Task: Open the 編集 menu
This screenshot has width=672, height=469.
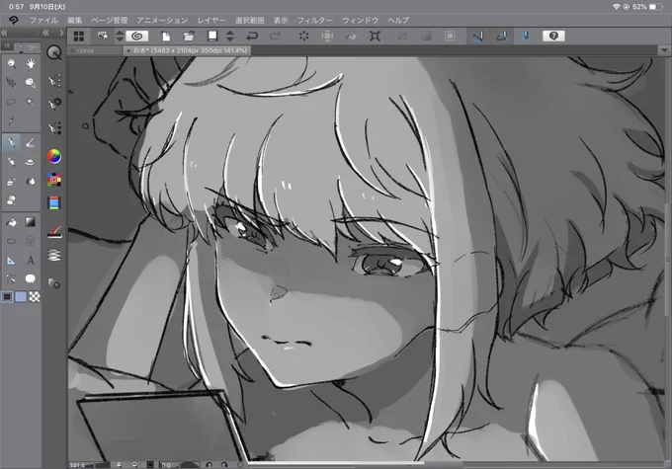Action: click(x=75, y=20)
